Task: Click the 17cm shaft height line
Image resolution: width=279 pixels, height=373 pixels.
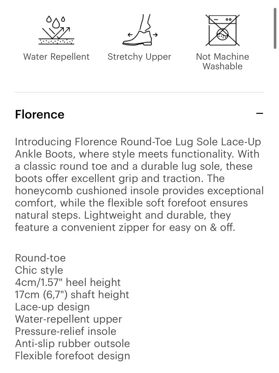Action: [x=72, y=295]
